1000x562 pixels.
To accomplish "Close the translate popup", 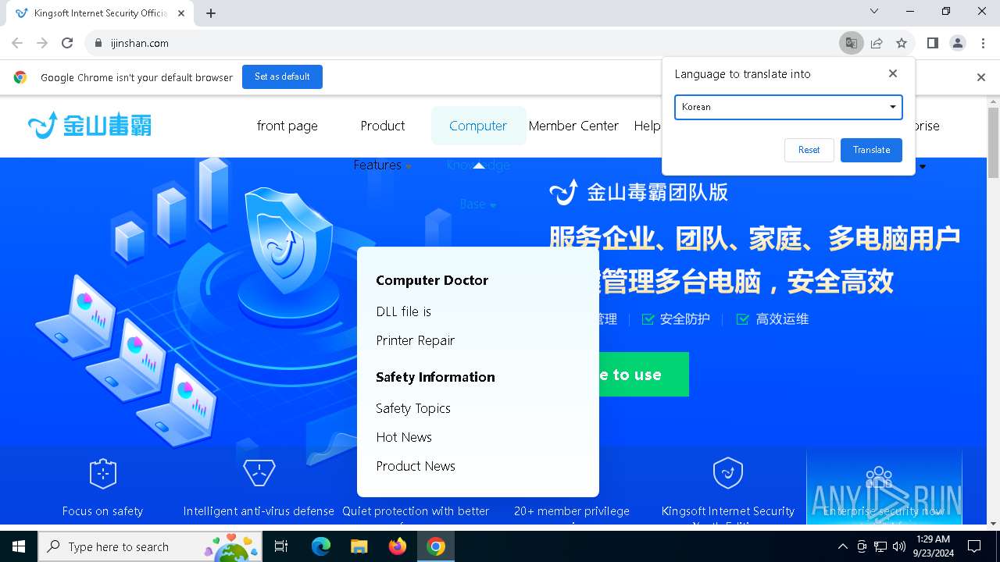I will (893, 73).
